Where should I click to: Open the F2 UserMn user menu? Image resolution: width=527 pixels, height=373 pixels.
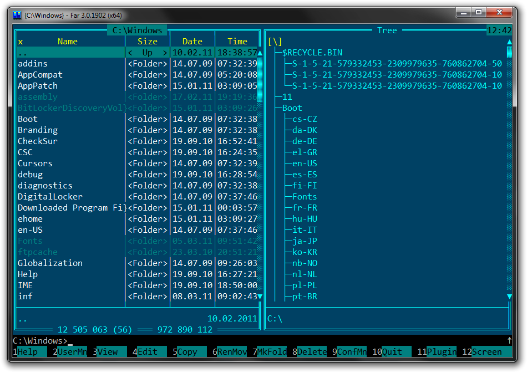pos(72,351)
